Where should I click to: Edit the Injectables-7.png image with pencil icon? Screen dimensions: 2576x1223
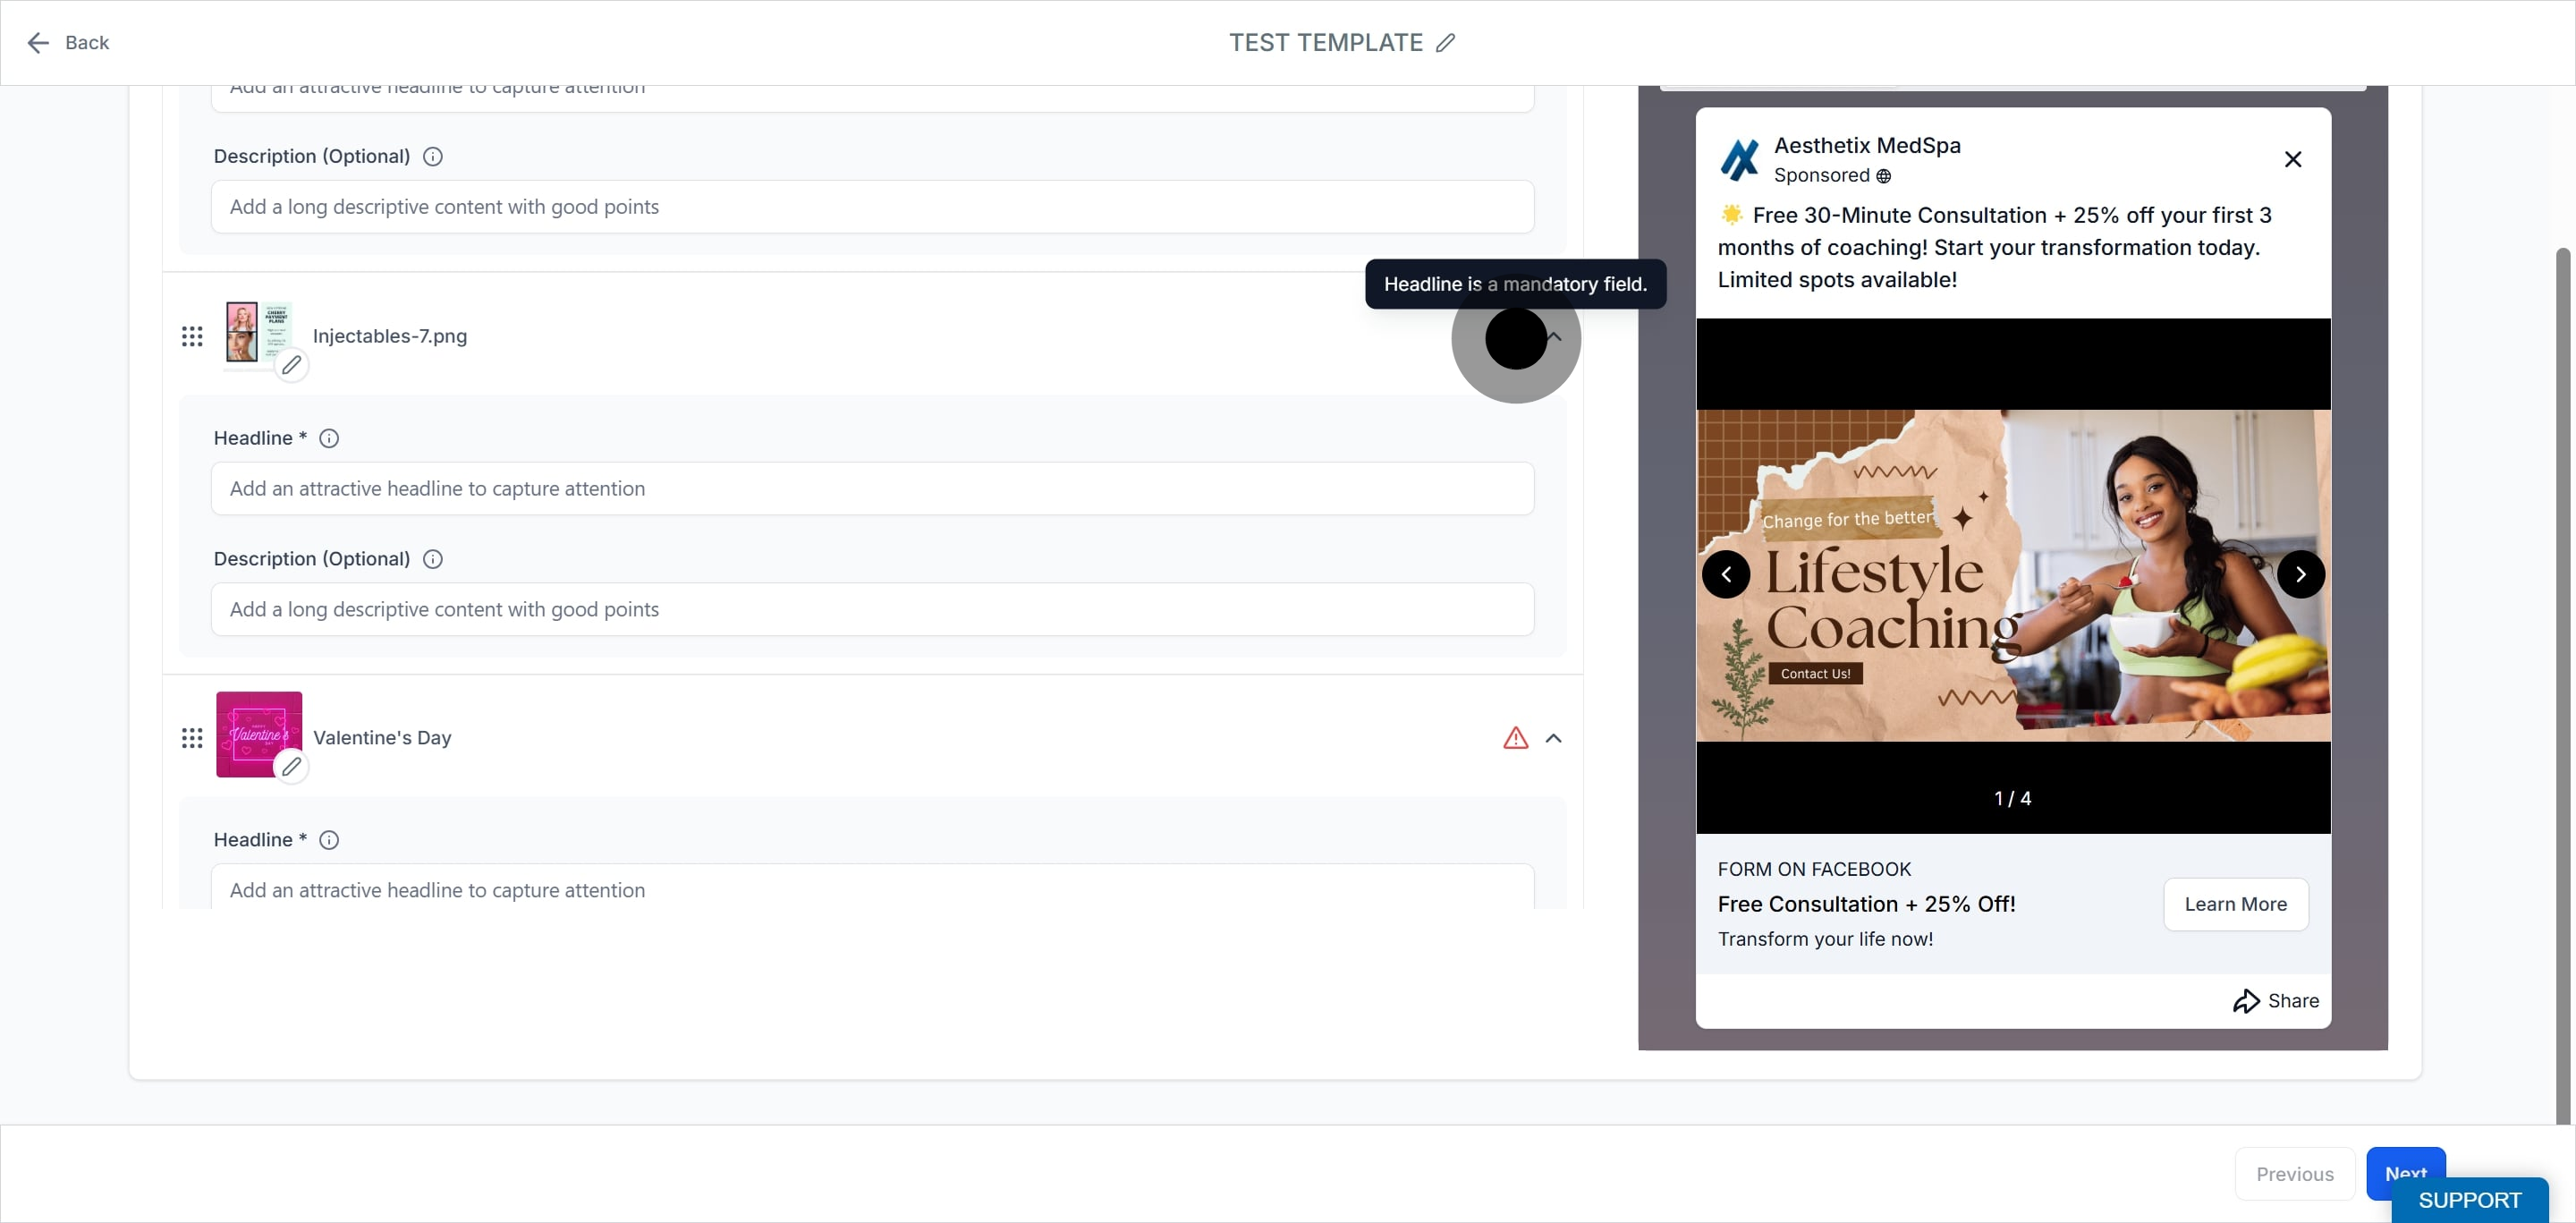(x=291, y=365)
